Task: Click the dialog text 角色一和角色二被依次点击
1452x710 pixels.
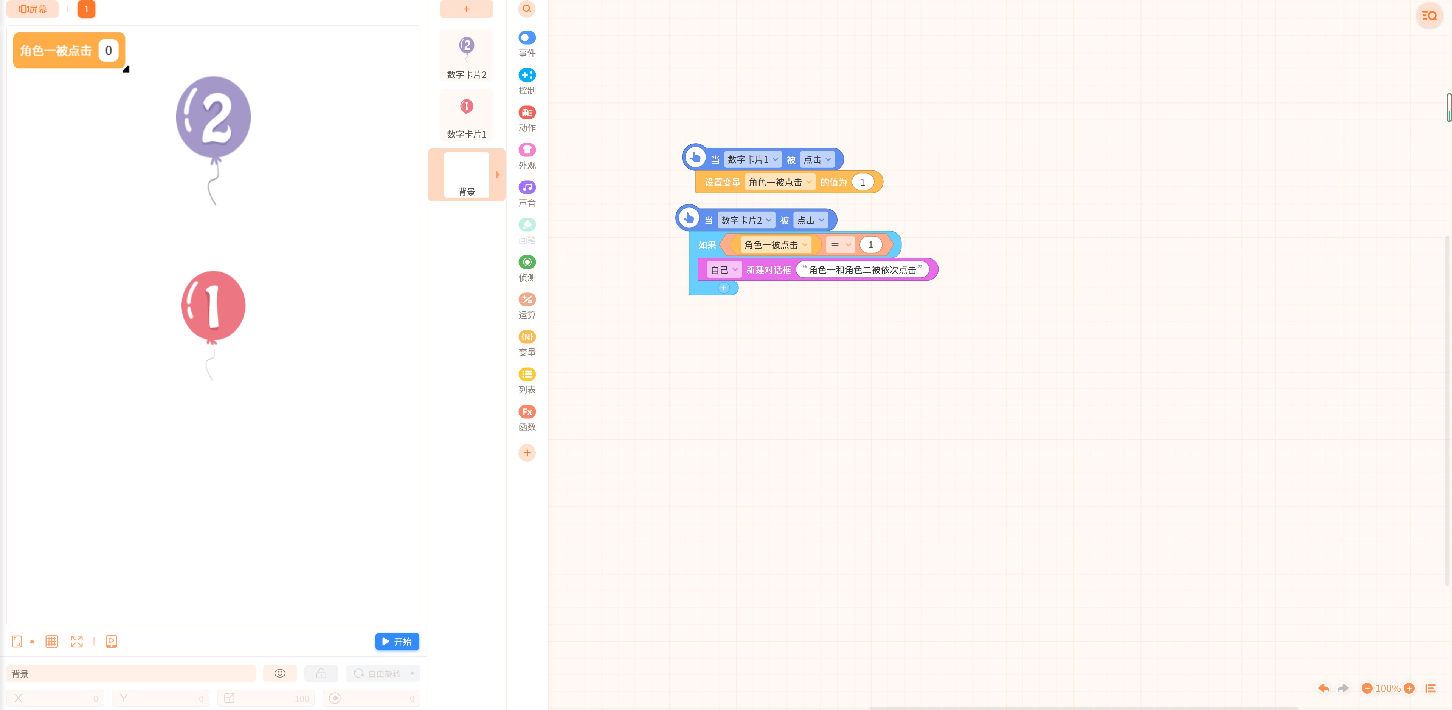Action: [x=862, y=270]
